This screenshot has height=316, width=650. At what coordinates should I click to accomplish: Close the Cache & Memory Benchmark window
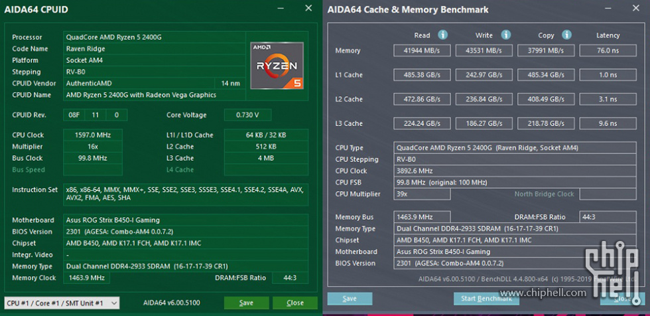pos(635,8)
